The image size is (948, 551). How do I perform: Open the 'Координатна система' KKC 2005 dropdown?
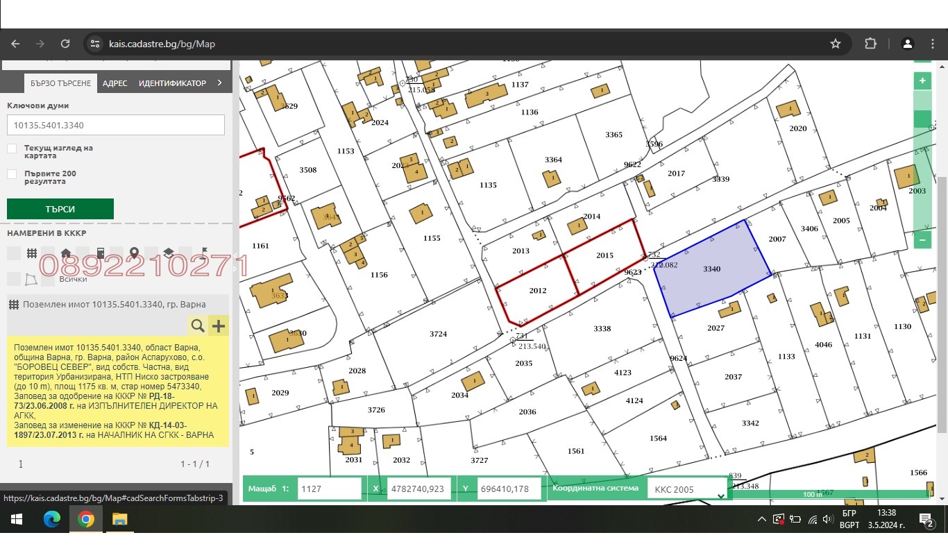click(688, 489)
